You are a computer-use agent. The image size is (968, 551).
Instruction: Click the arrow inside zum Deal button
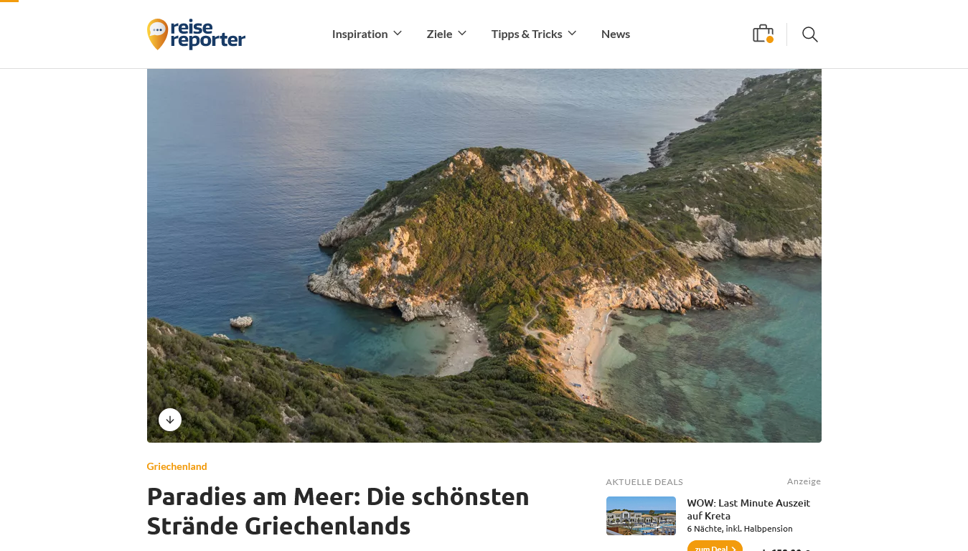733,549
